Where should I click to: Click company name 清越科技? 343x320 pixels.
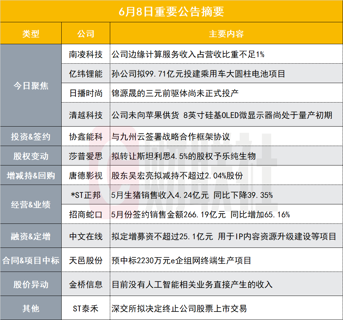tap(86, 115)
